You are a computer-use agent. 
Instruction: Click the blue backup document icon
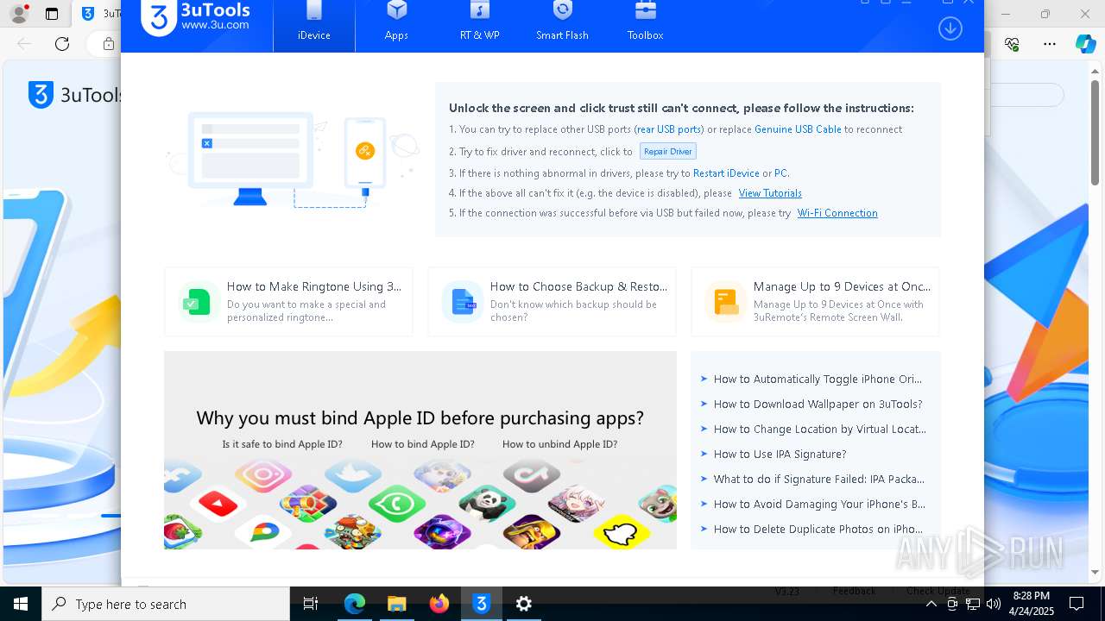(463, 302)
